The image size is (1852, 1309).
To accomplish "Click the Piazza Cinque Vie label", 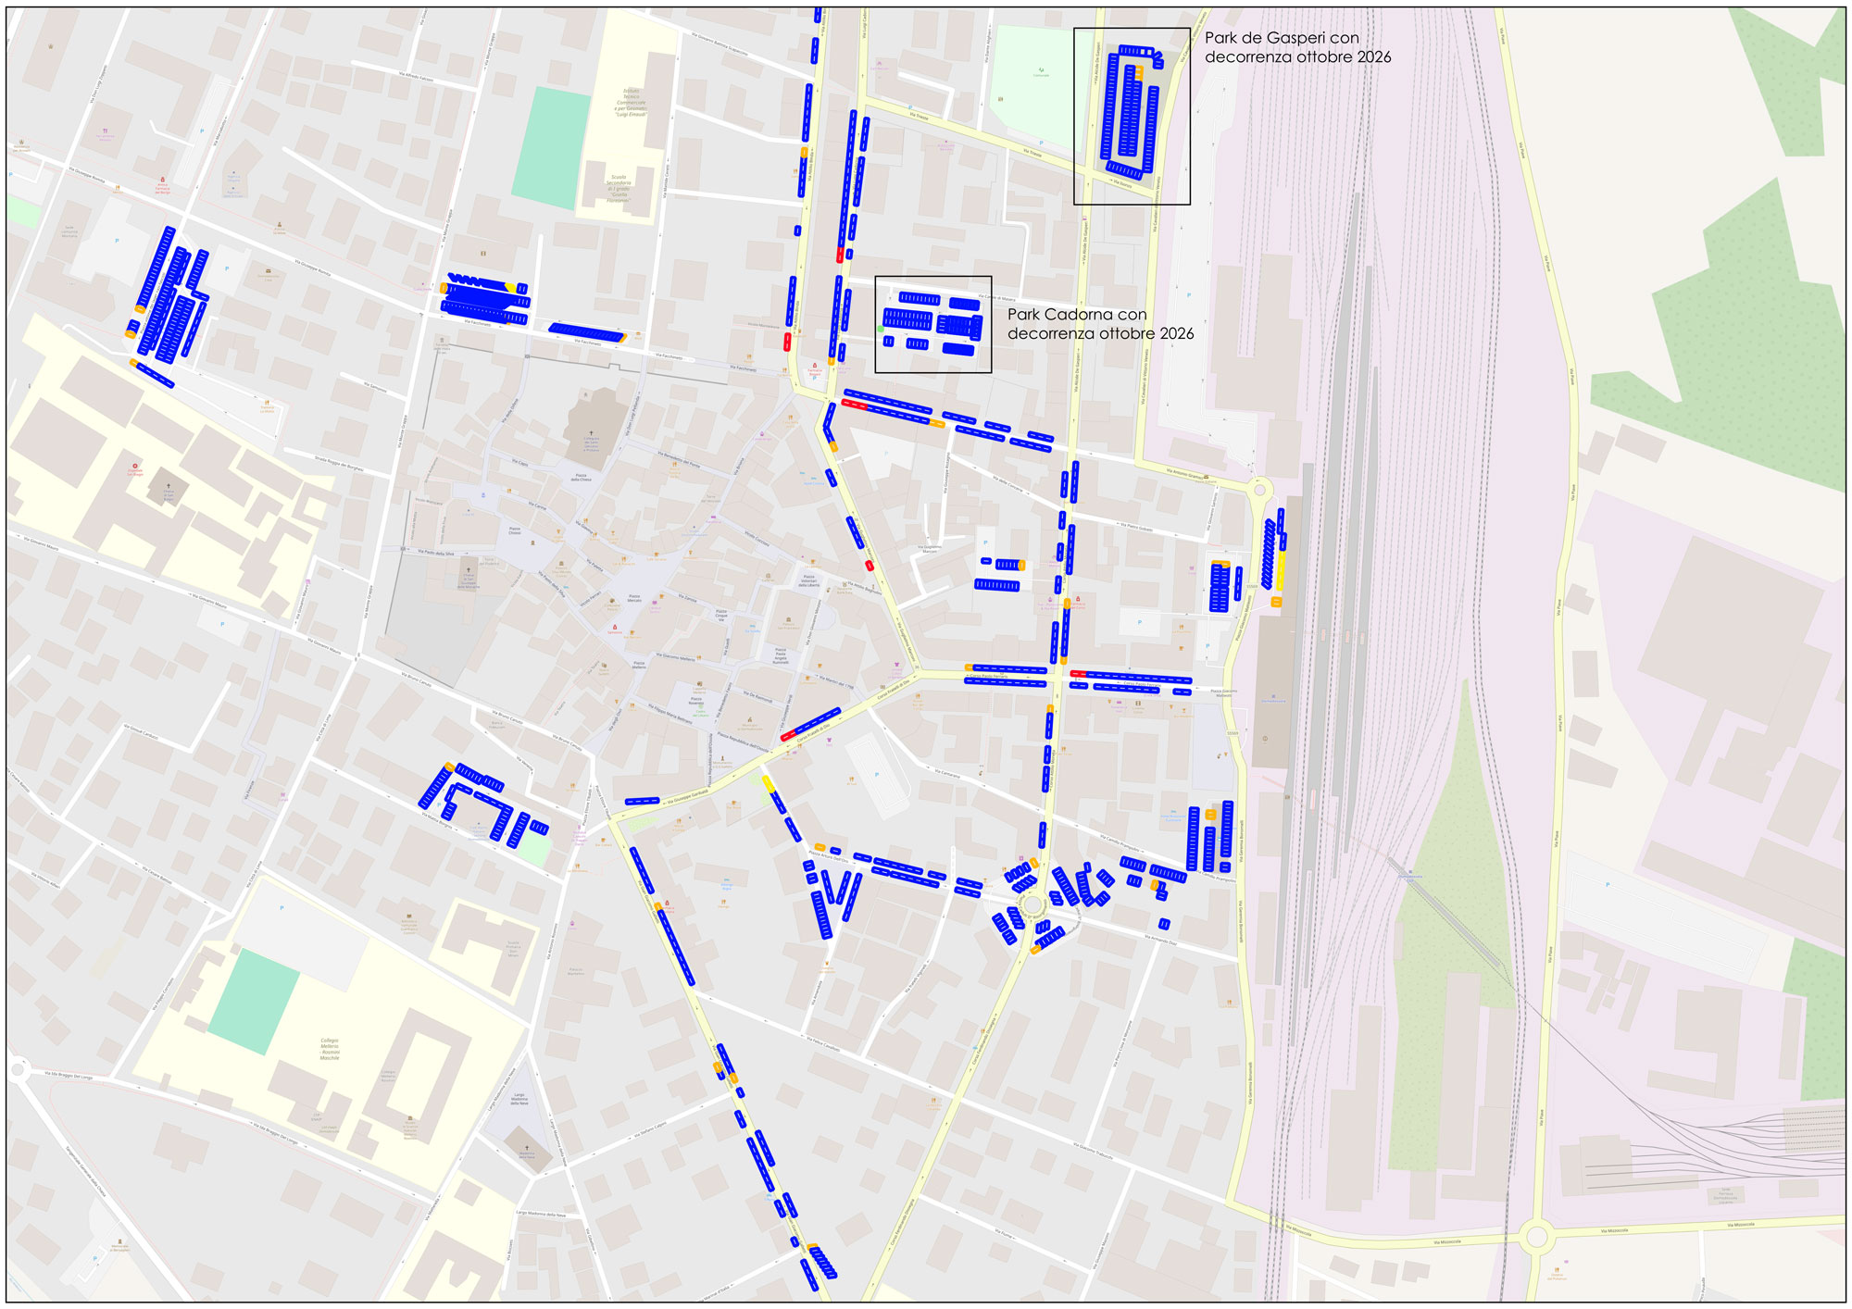I will pos(720,616).
